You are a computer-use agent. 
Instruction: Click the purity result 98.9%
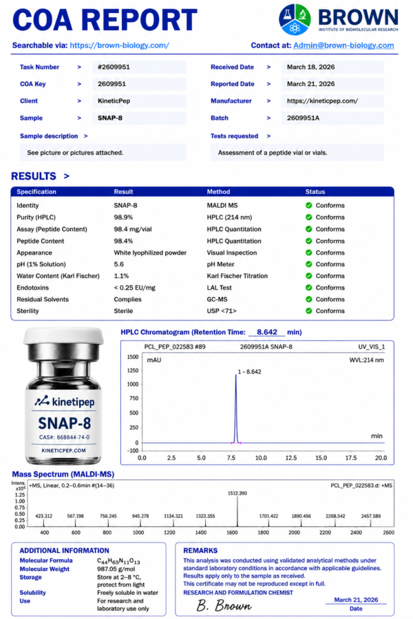click(123, 217)
